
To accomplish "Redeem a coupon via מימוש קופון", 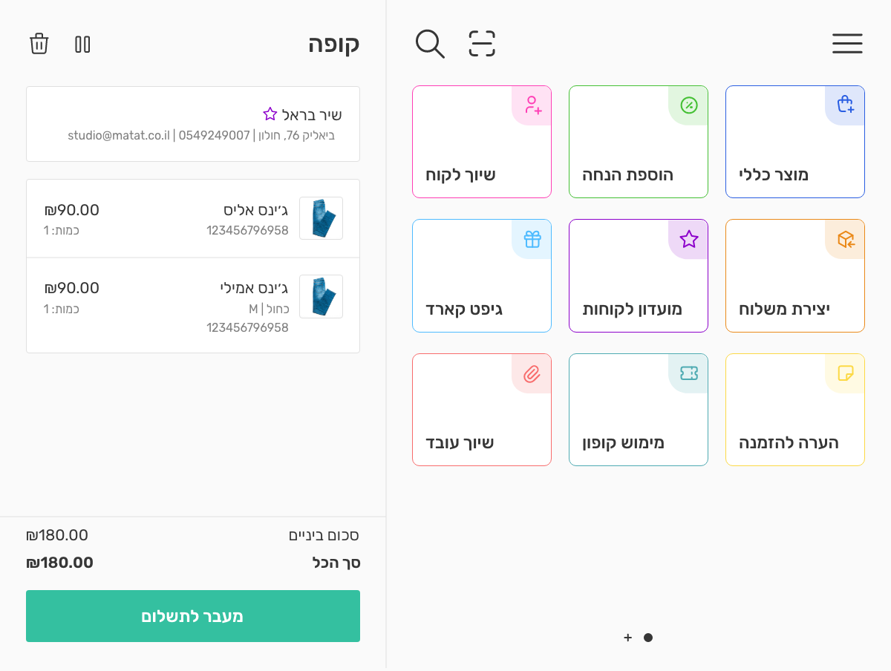I will (638, 410).
